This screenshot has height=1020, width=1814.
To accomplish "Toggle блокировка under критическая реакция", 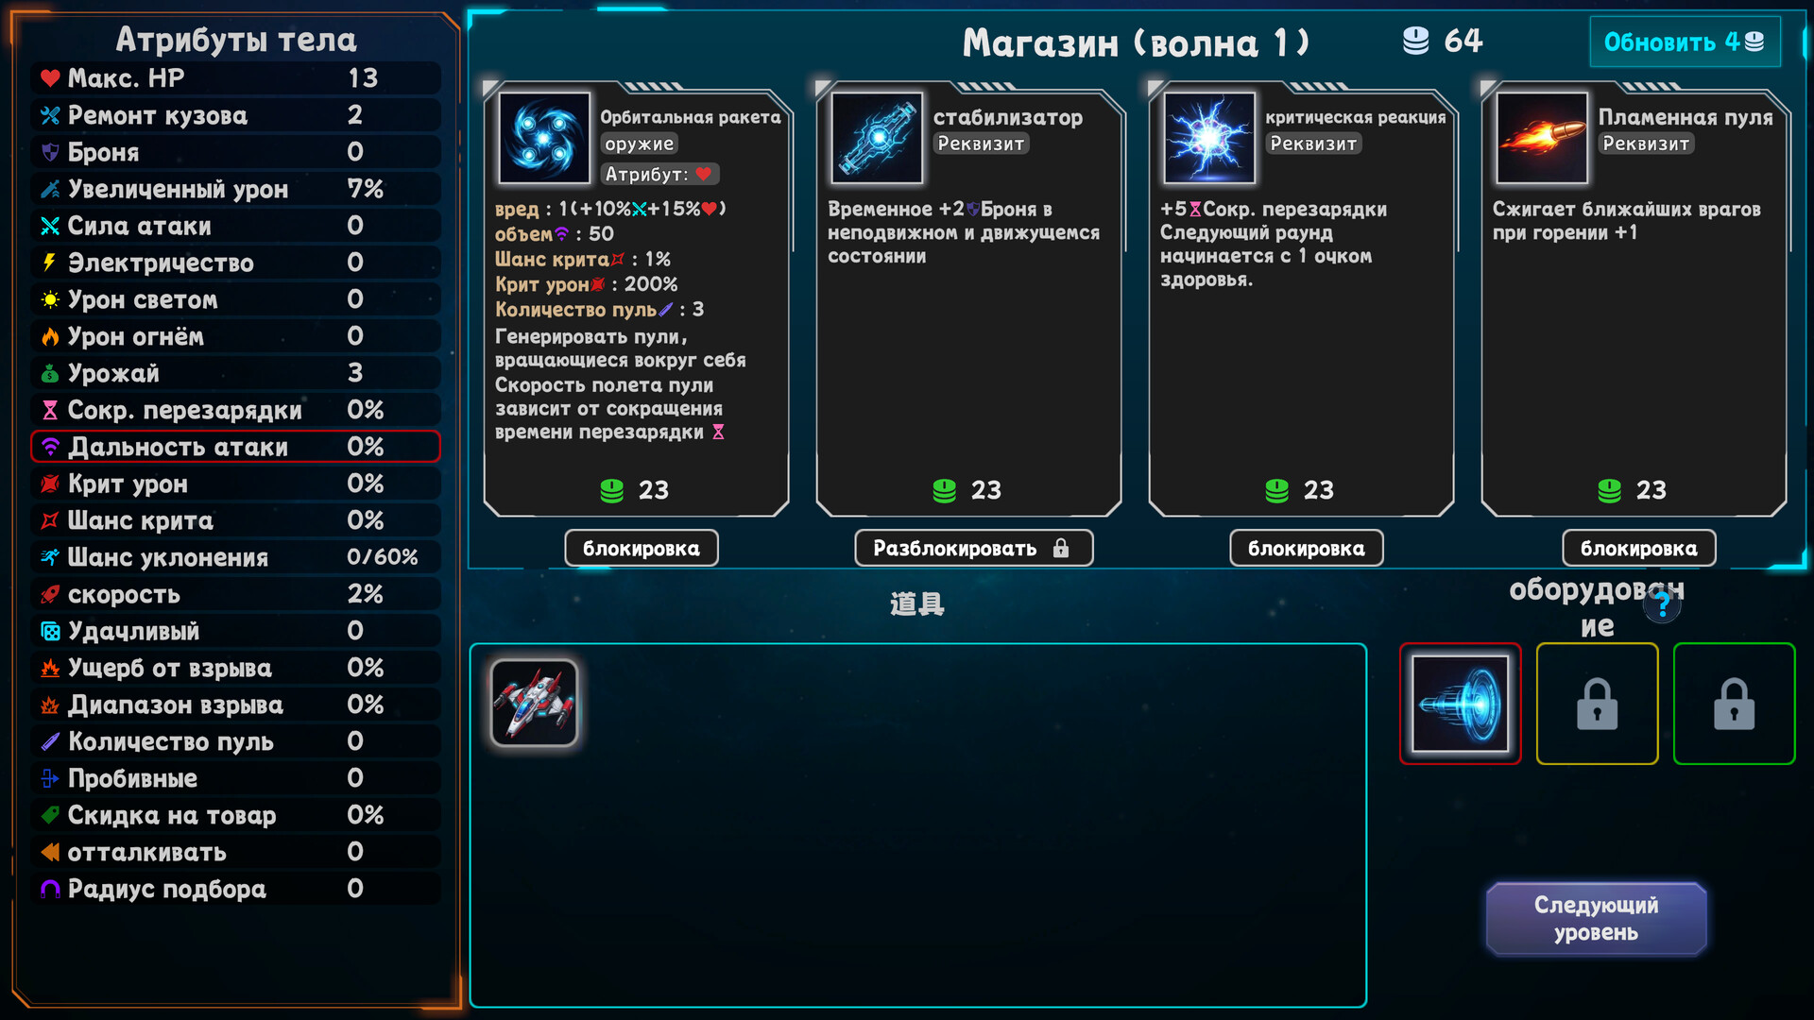I will click(x=1307, y=548).
